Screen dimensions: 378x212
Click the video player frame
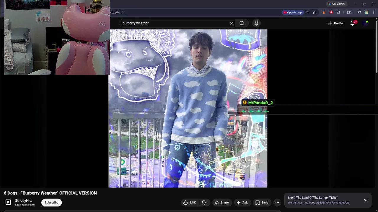188,108
